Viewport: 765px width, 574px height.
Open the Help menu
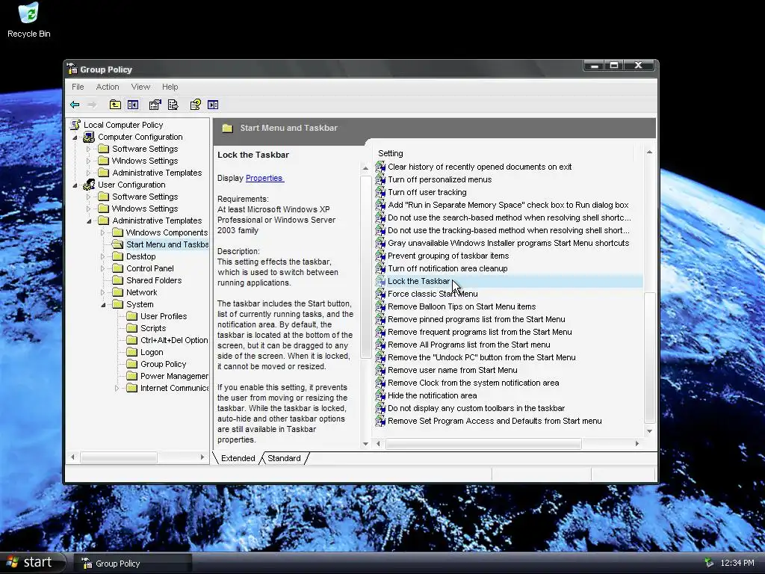(170, 87)
